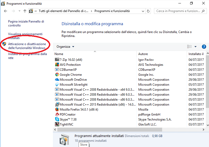The image size is (209, 147).
Task: Open recent locations dropdown arrow
Action: pos(19,11)
